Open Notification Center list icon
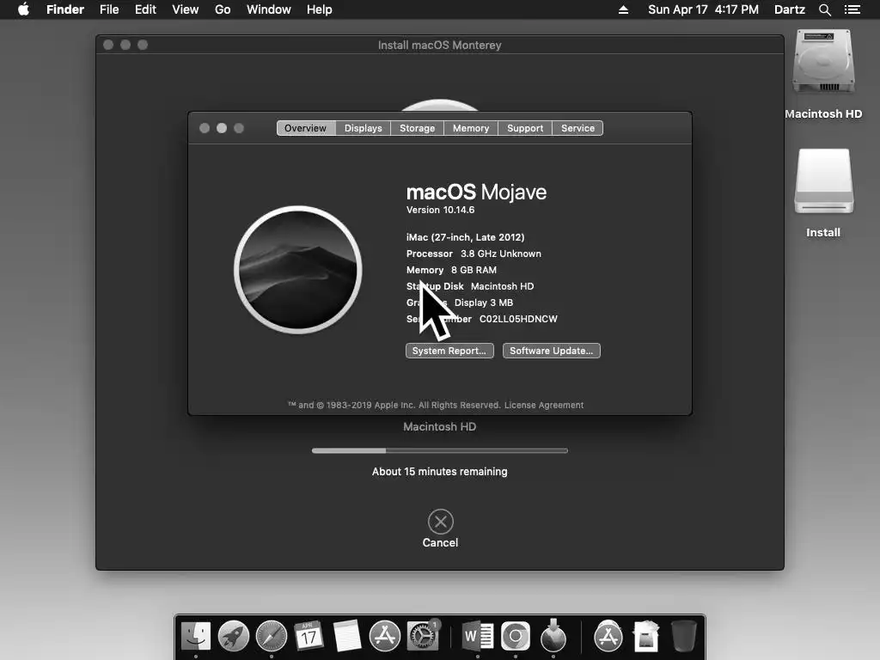 click(852, 9)
